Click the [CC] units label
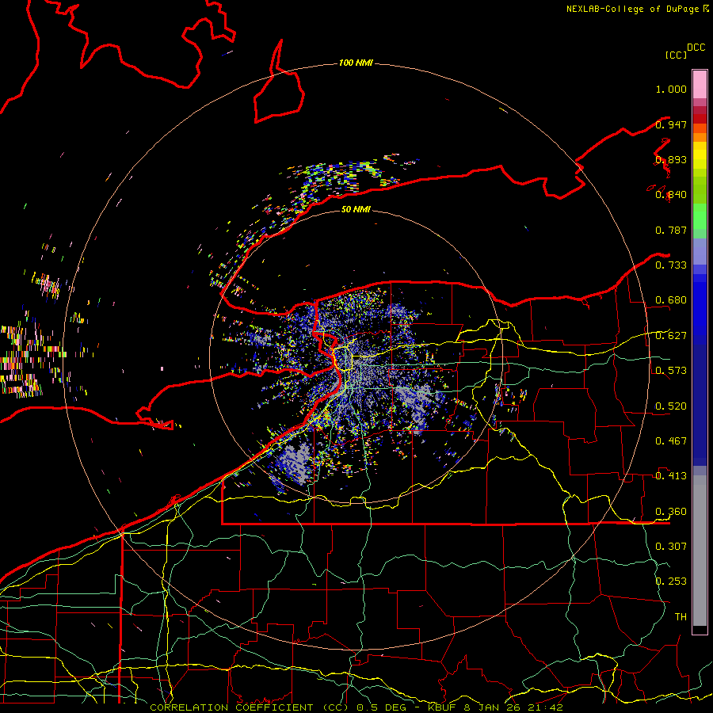713x713 pixels. pyautogui.click(x=676, y=55)
